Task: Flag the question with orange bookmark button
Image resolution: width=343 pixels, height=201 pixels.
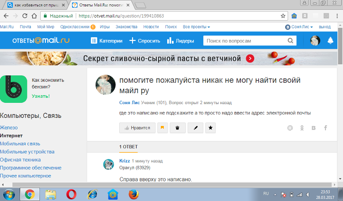Action: [x=162, y=128]
